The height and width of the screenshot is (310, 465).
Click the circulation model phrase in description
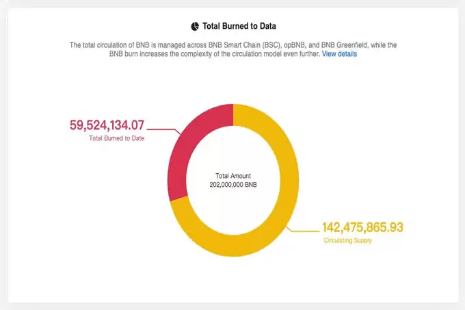point(254,53)
